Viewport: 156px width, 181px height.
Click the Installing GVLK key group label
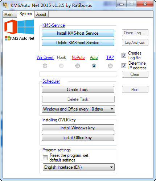(59, 120)
